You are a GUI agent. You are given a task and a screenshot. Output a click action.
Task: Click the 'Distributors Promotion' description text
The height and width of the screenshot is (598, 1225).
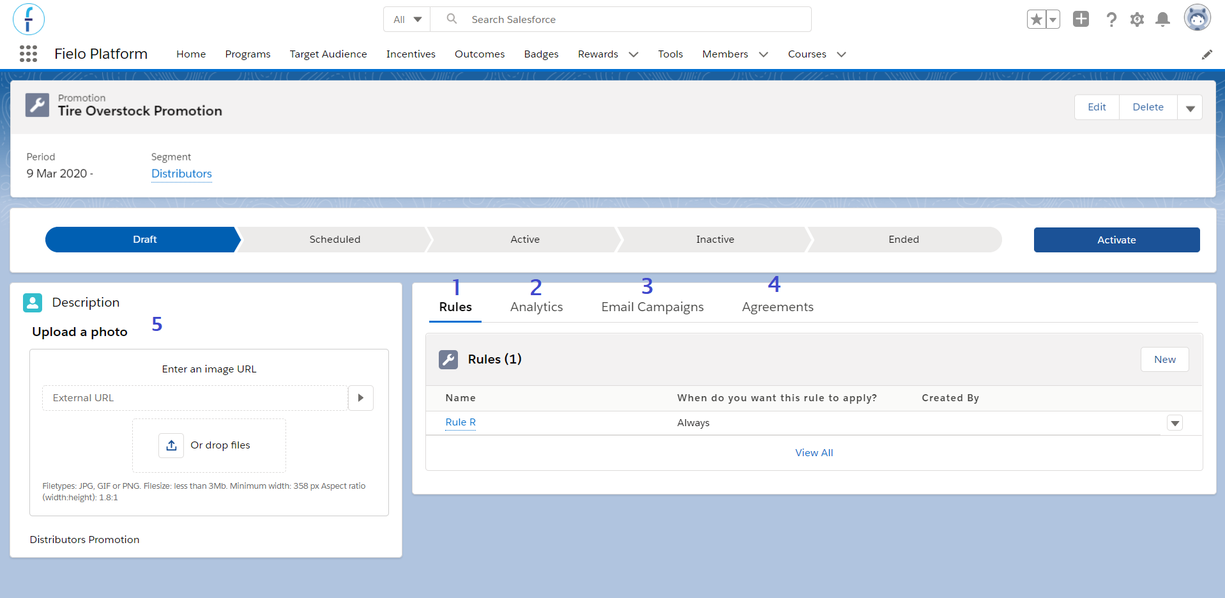tap(84, 540)
